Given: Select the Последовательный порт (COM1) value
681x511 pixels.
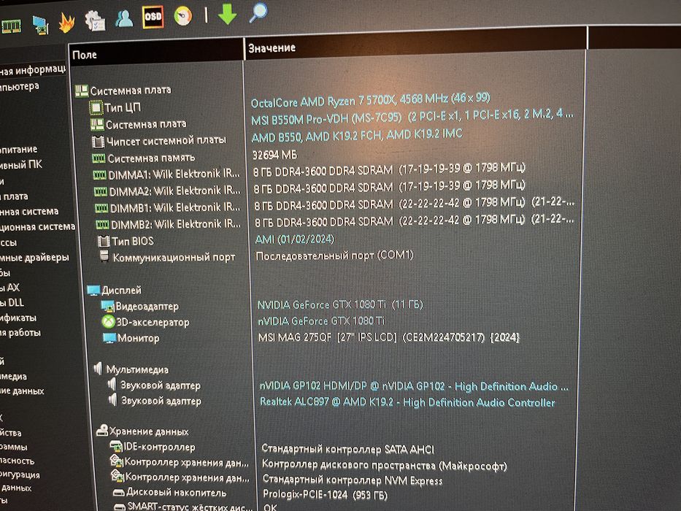Looking at the screenshot, I should [x=334, y=255].
